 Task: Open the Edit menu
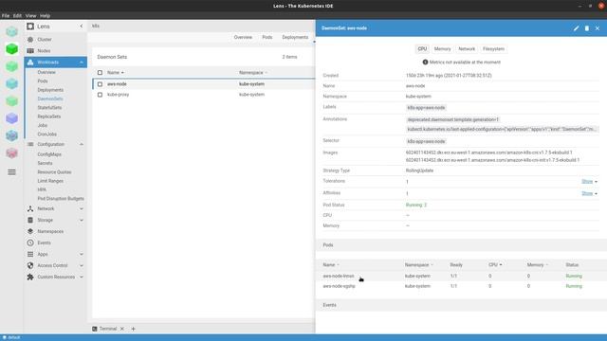click(17, 16)
